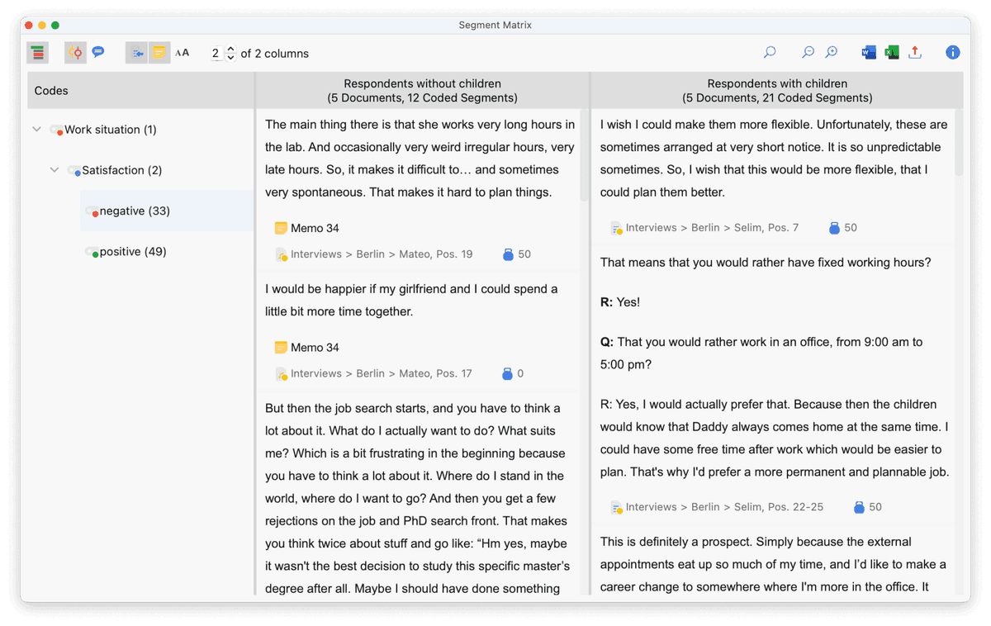The height and width of the screenshot is (626, 991).
Task: Toggle the blue comments display button
Action: coord(98,53)
